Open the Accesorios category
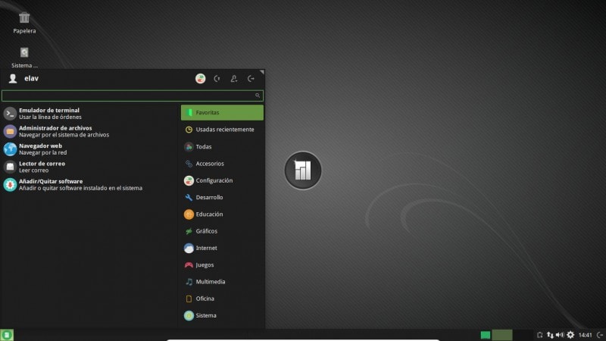Screen dimensions: 606x341 pyautogui.click(x=222, y=164)
